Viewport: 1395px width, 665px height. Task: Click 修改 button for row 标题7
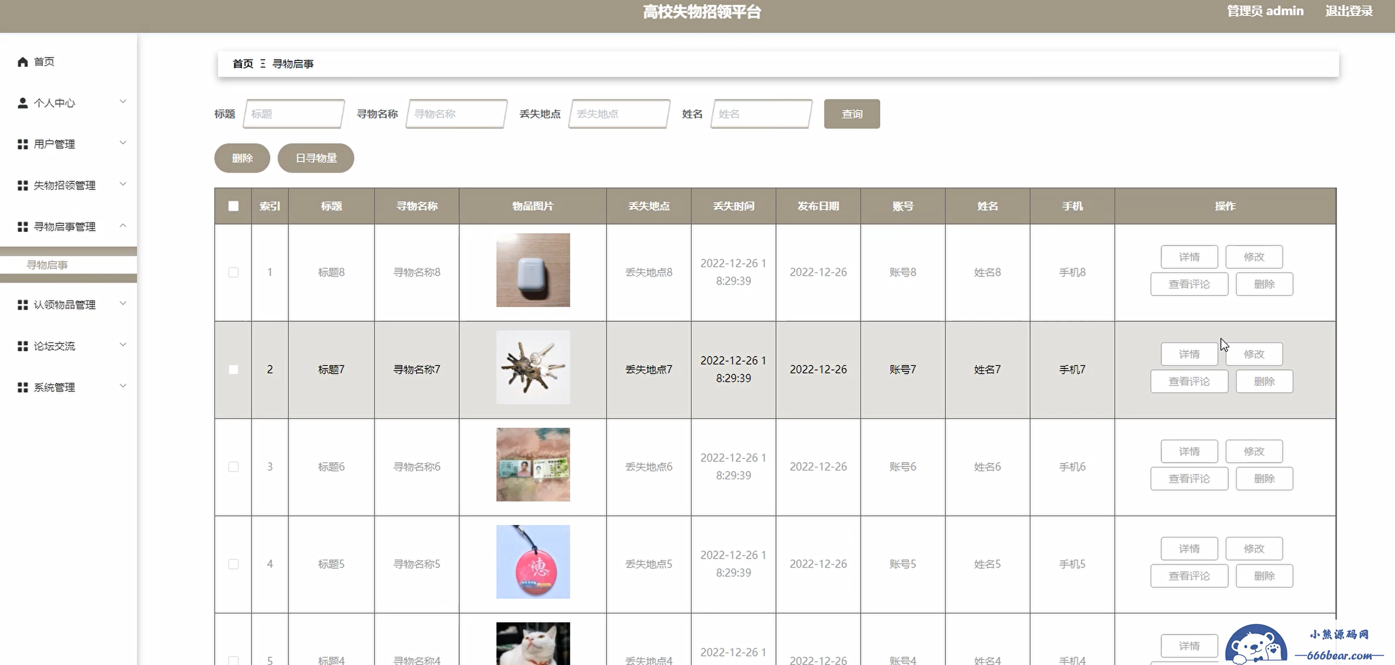[1254, 354]
